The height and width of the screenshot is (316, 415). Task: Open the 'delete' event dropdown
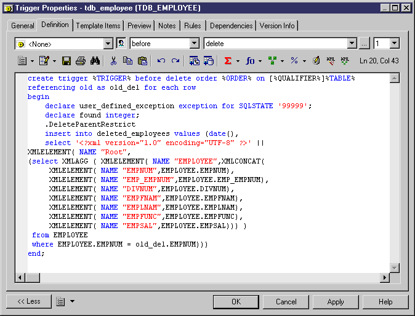pyautogui.click(x=352, y=43)
